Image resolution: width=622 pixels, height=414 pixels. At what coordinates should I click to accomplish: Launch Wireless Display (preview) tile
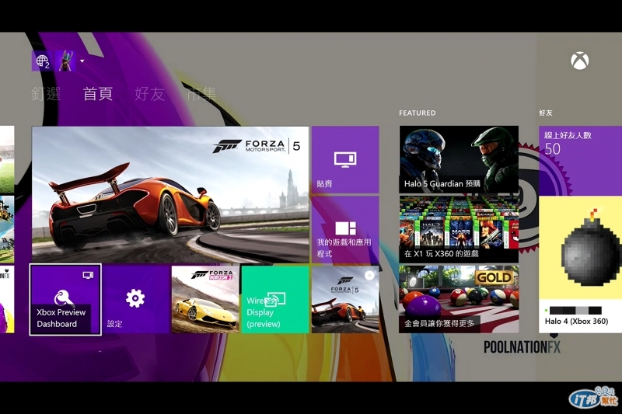point(275,300)
